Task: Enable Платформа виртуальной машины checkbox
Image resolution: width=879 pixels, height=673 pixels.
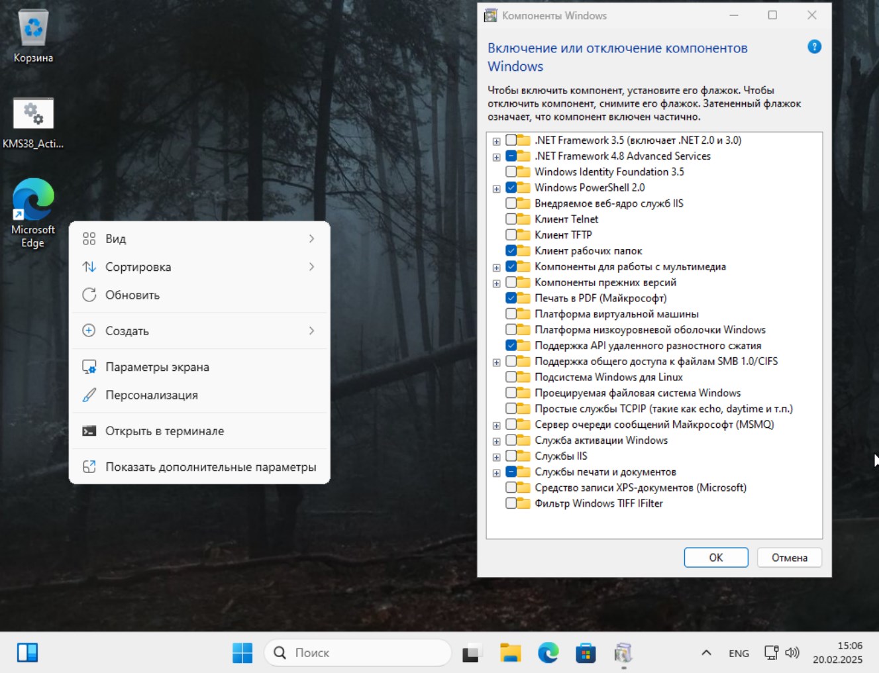Action: pyautogui.click(x=511, y=314)
